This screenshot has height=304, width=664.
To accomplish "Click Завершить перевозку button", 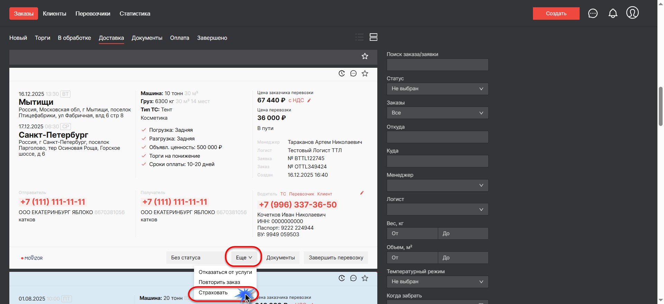I will tap(336, 258).
